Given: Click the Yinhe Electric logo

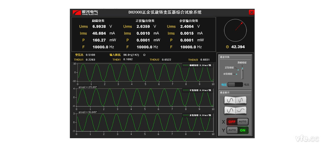Looking at the screenshot, I should click(x=85, y=12).
